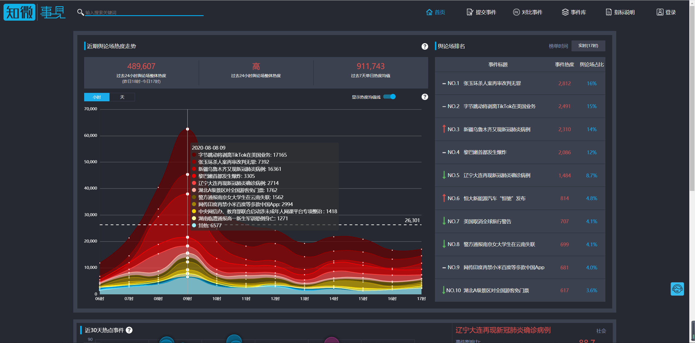Focus the keyword search input field
The image size is (695, 343).
tap(144, 12)
